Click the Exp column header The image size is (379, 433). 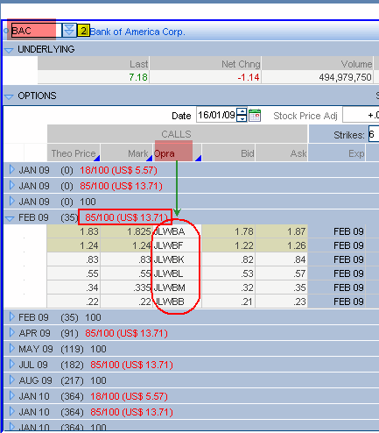337,153
